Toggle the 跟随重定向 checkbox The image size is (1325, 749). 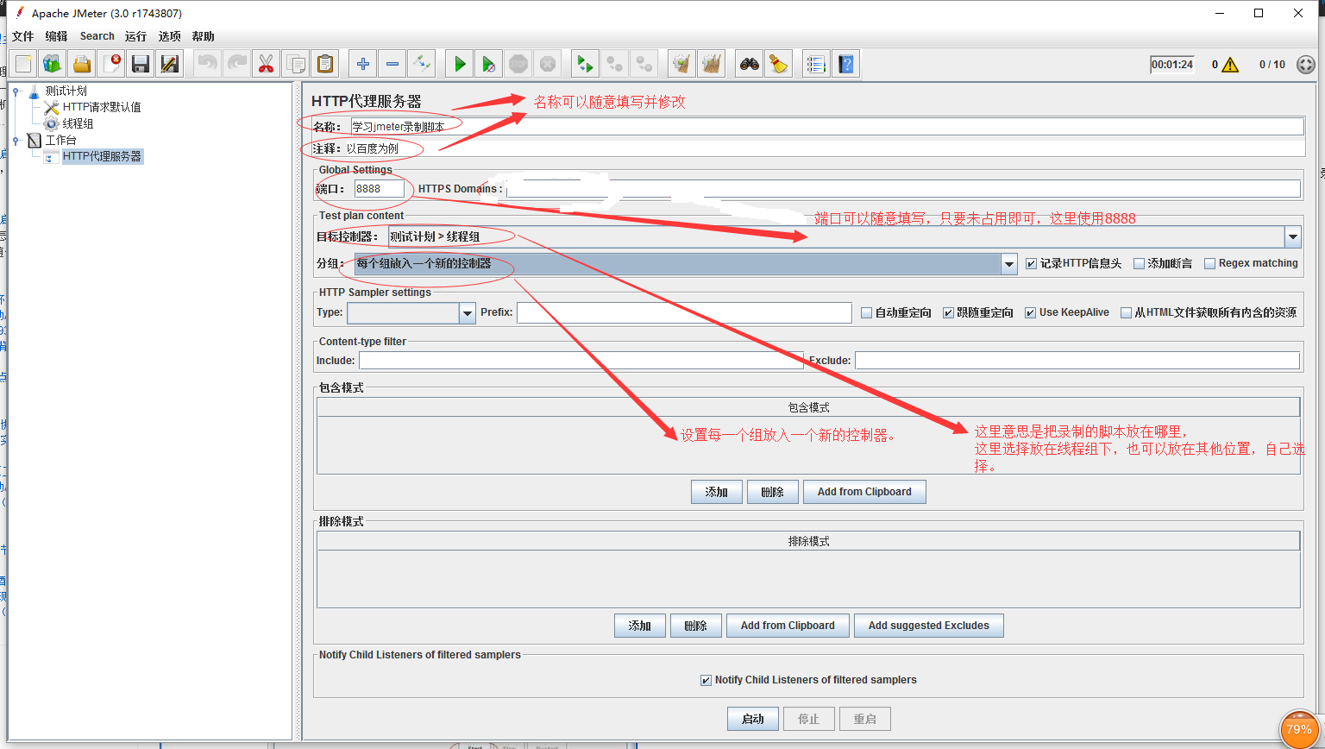tap(948, 313)
